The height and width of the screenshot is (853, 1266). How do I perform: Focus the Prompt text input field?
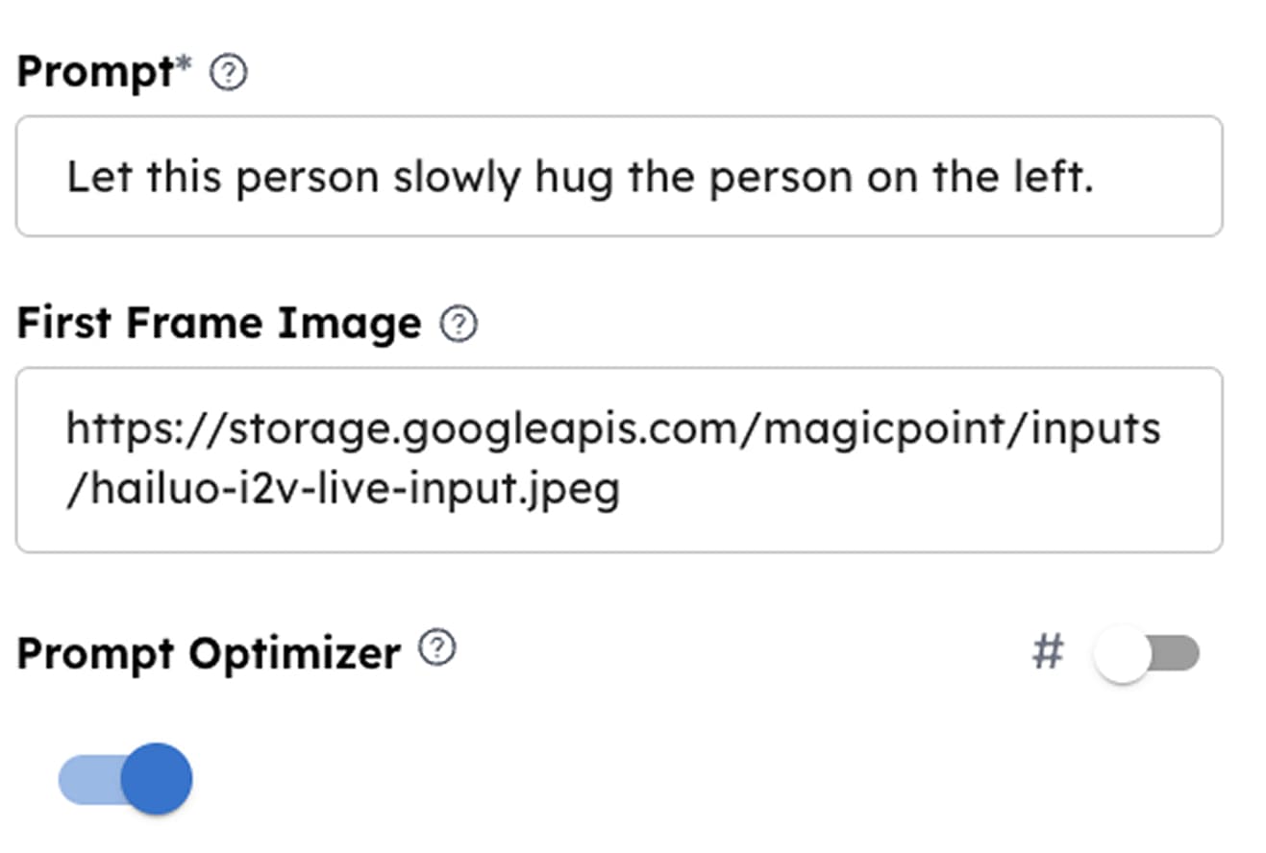point(618,177)
